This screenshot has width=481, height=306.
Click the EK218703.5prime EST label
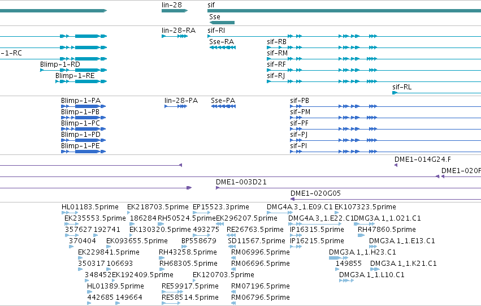(158, 207)
